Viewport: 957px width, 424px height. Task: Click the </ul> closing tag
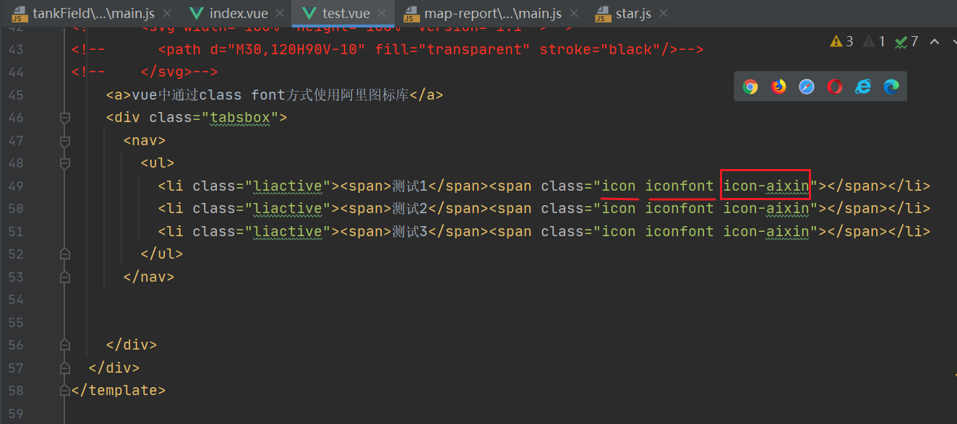(x=162, y=254)
